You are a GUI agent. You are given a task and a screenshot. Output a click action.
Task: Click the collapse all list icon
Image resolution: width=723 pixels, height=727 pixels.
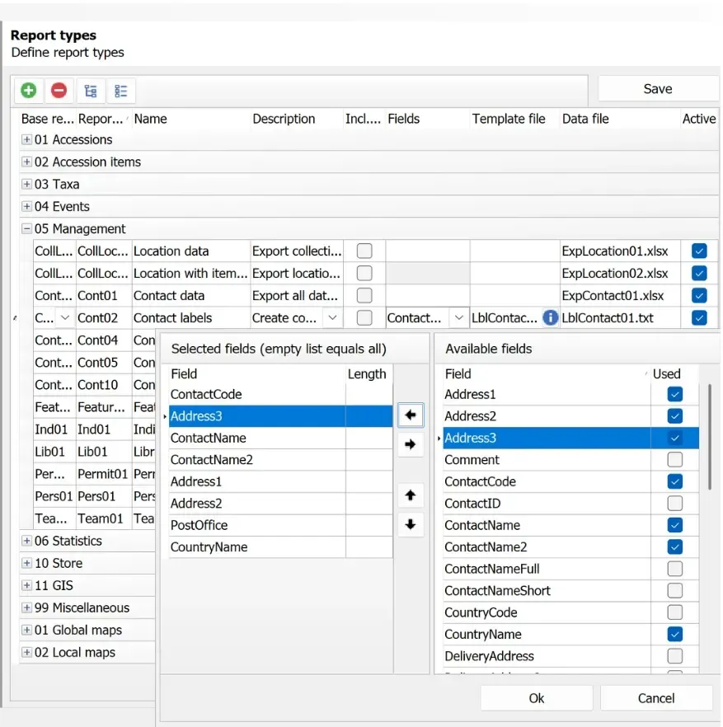[121, 91]
